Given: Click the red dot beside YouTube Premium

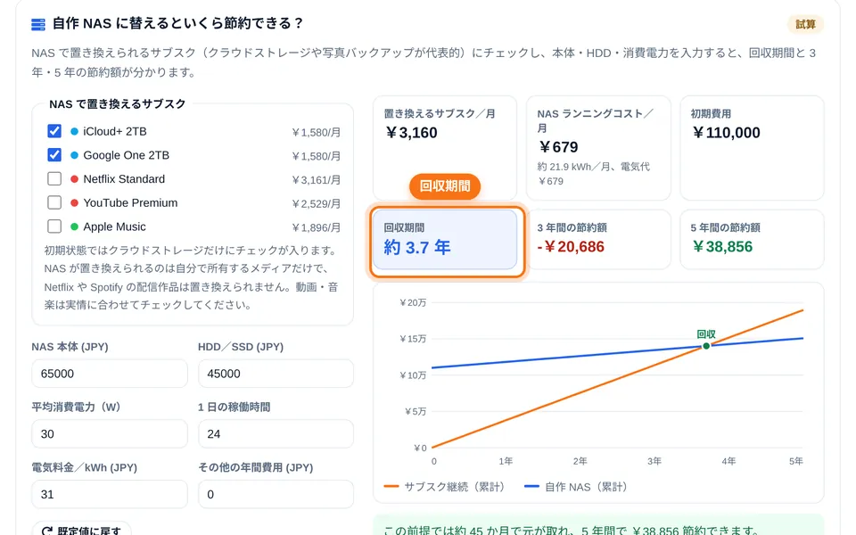Looking at the screenshot, I should [x=74, y=203].
